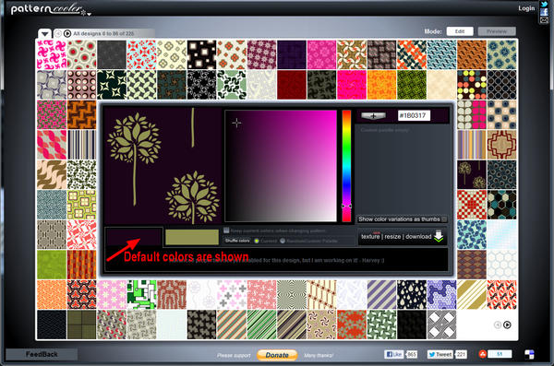The width and height of the screenshot is (554, 366).
Task: Select the pink and gray crosses pattern thumbnail
Action: [232, 295]
